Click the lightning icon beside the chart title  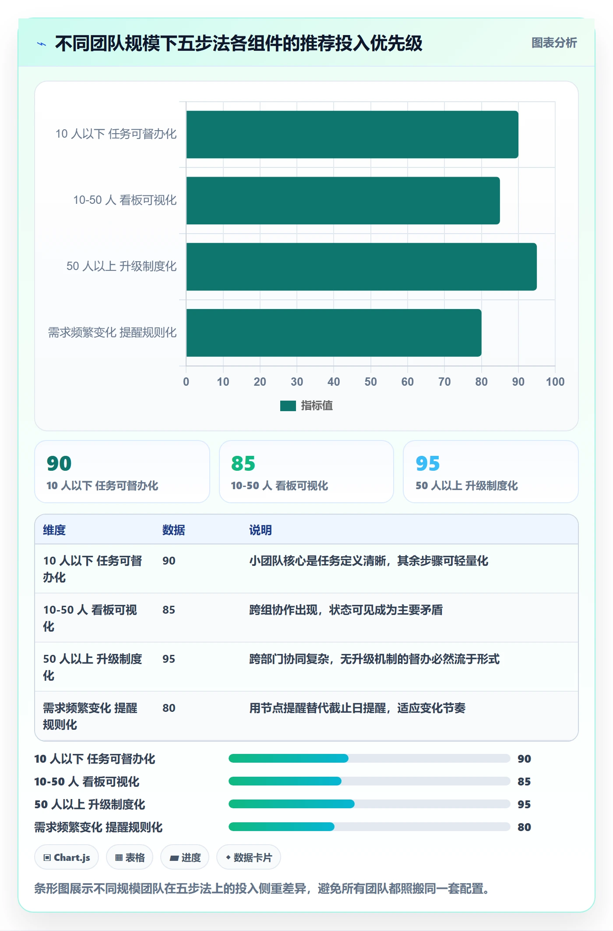[x=42, y=44]
